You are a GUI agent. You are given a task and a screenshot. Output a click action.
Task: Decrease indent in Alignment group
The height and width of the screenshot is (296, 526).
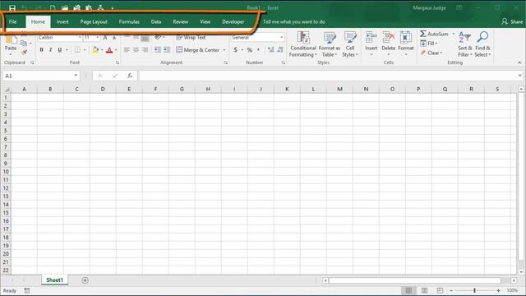pyautogui.click(x=157, y=50)
